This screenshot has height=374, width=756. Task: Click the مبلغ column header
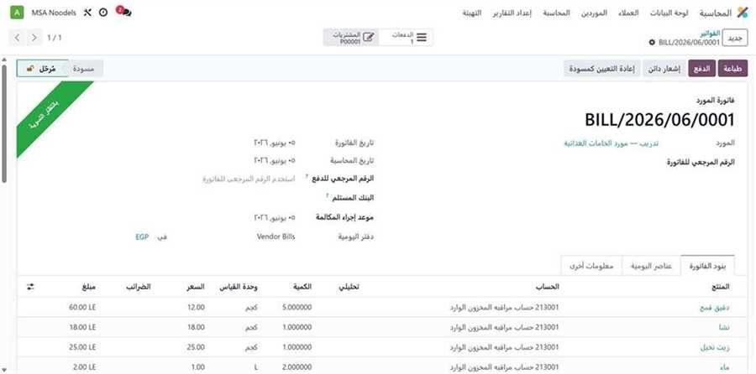click(89, 287)
